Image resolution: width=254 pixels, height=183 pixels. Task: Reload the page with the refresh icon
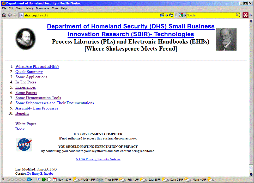(171, 15)
